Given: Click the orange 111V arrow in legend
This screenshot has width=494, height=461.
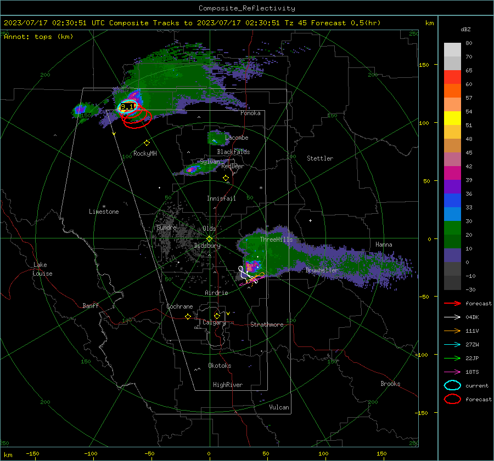Looking at the screenshot, I should pyautogui.click(x=452, y=331).
